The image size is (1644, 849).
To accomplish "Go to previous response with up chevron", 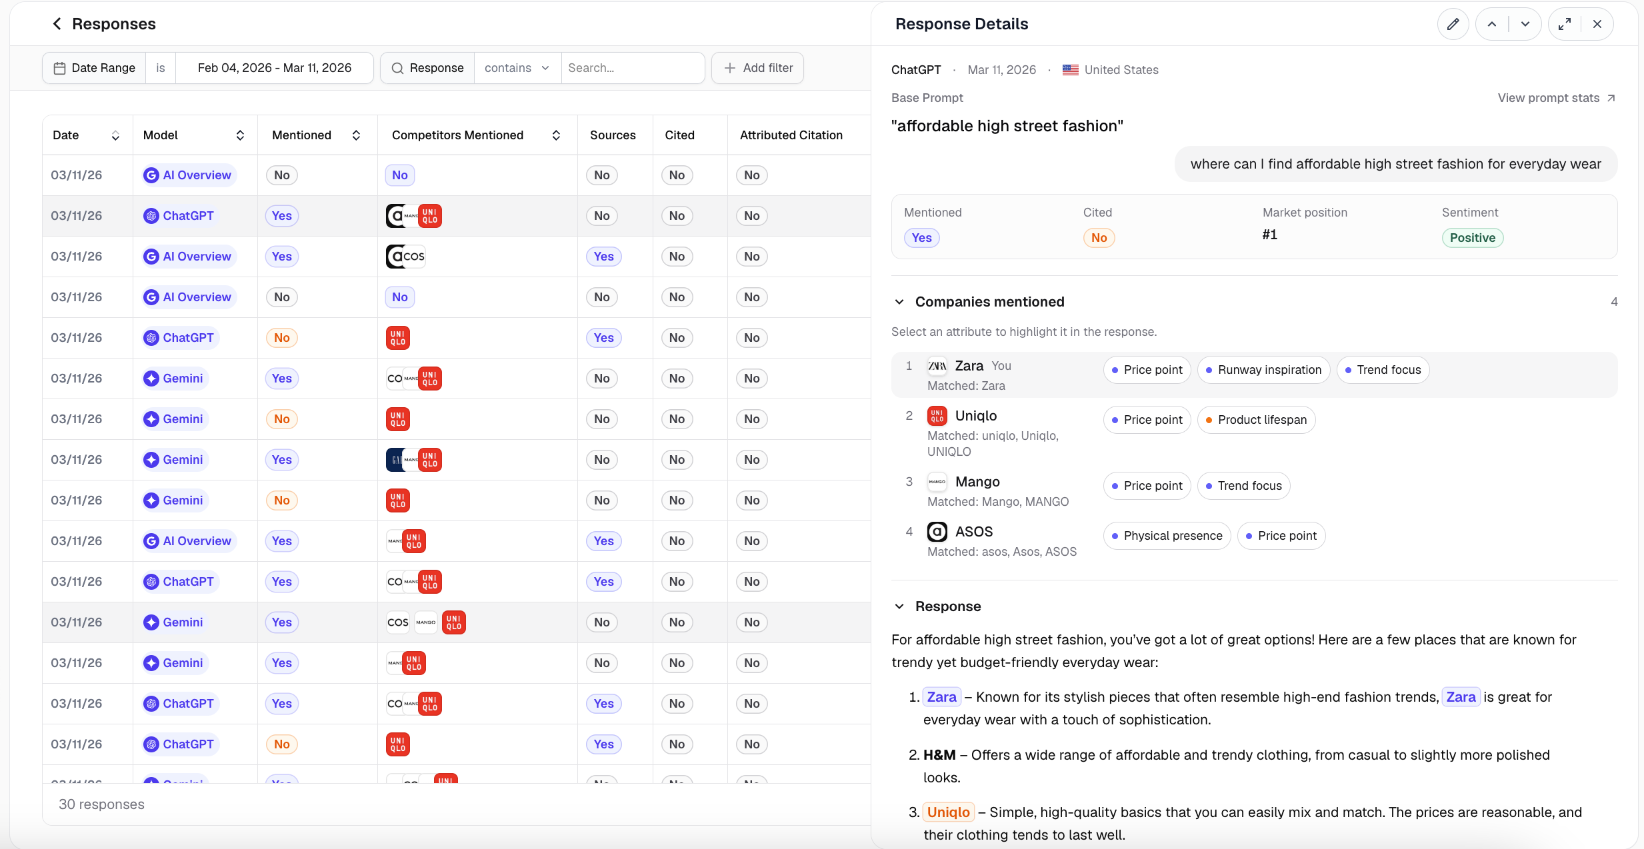I will 1492,24.
